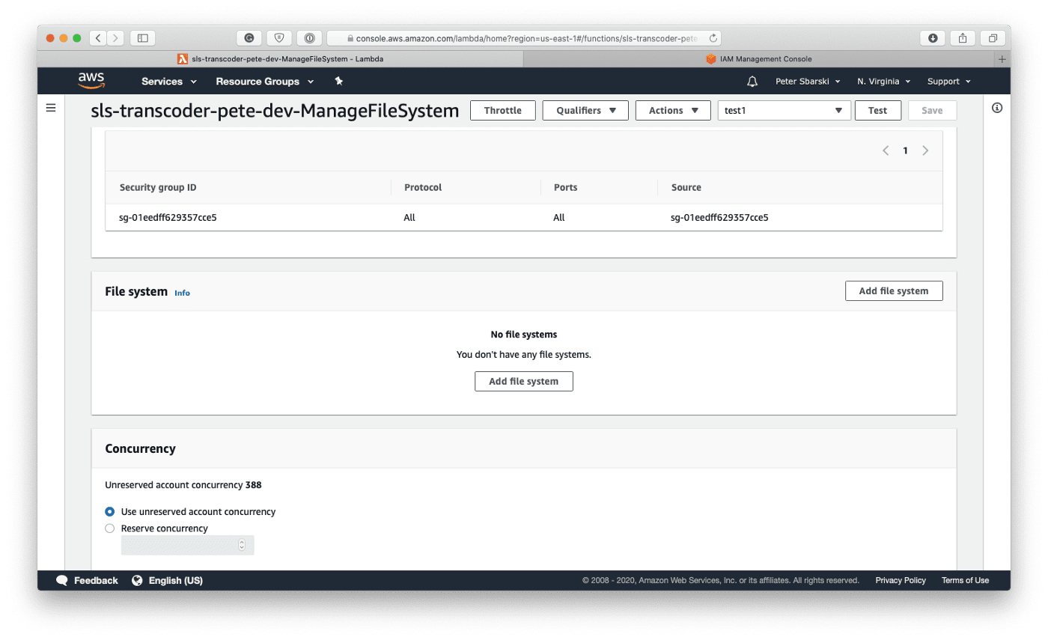The width and height of the screenshot is (1048, 640).
Task: Click centered Add file system button
Action: click(524, 381)
